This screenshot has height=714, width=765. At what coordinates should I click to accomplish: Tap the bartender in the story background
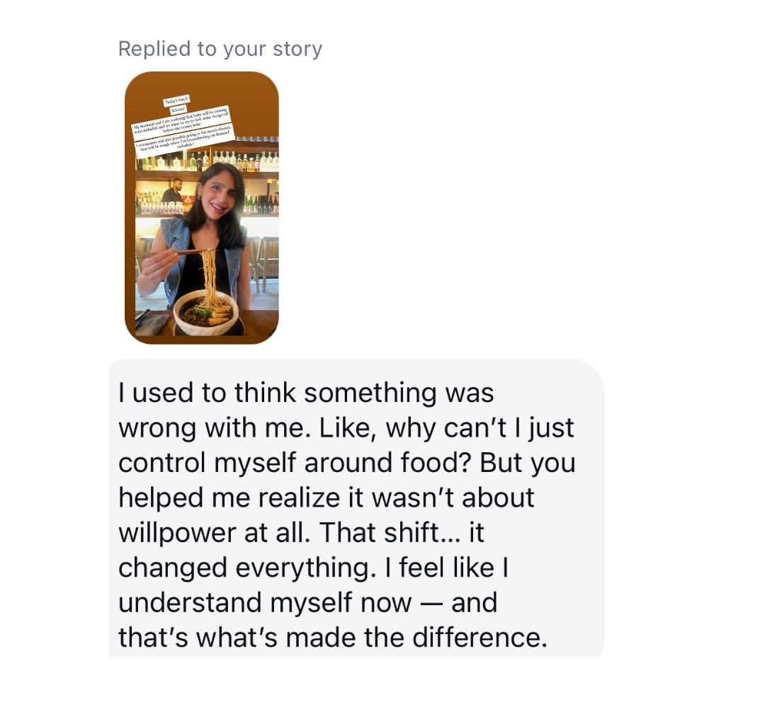pyautogui.click(x=172, y=191)
